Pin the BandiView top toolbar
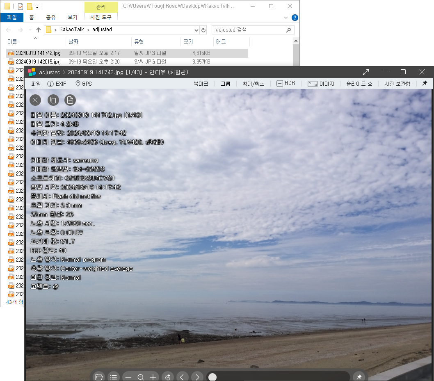434x381 pixels. pos(425,83)
